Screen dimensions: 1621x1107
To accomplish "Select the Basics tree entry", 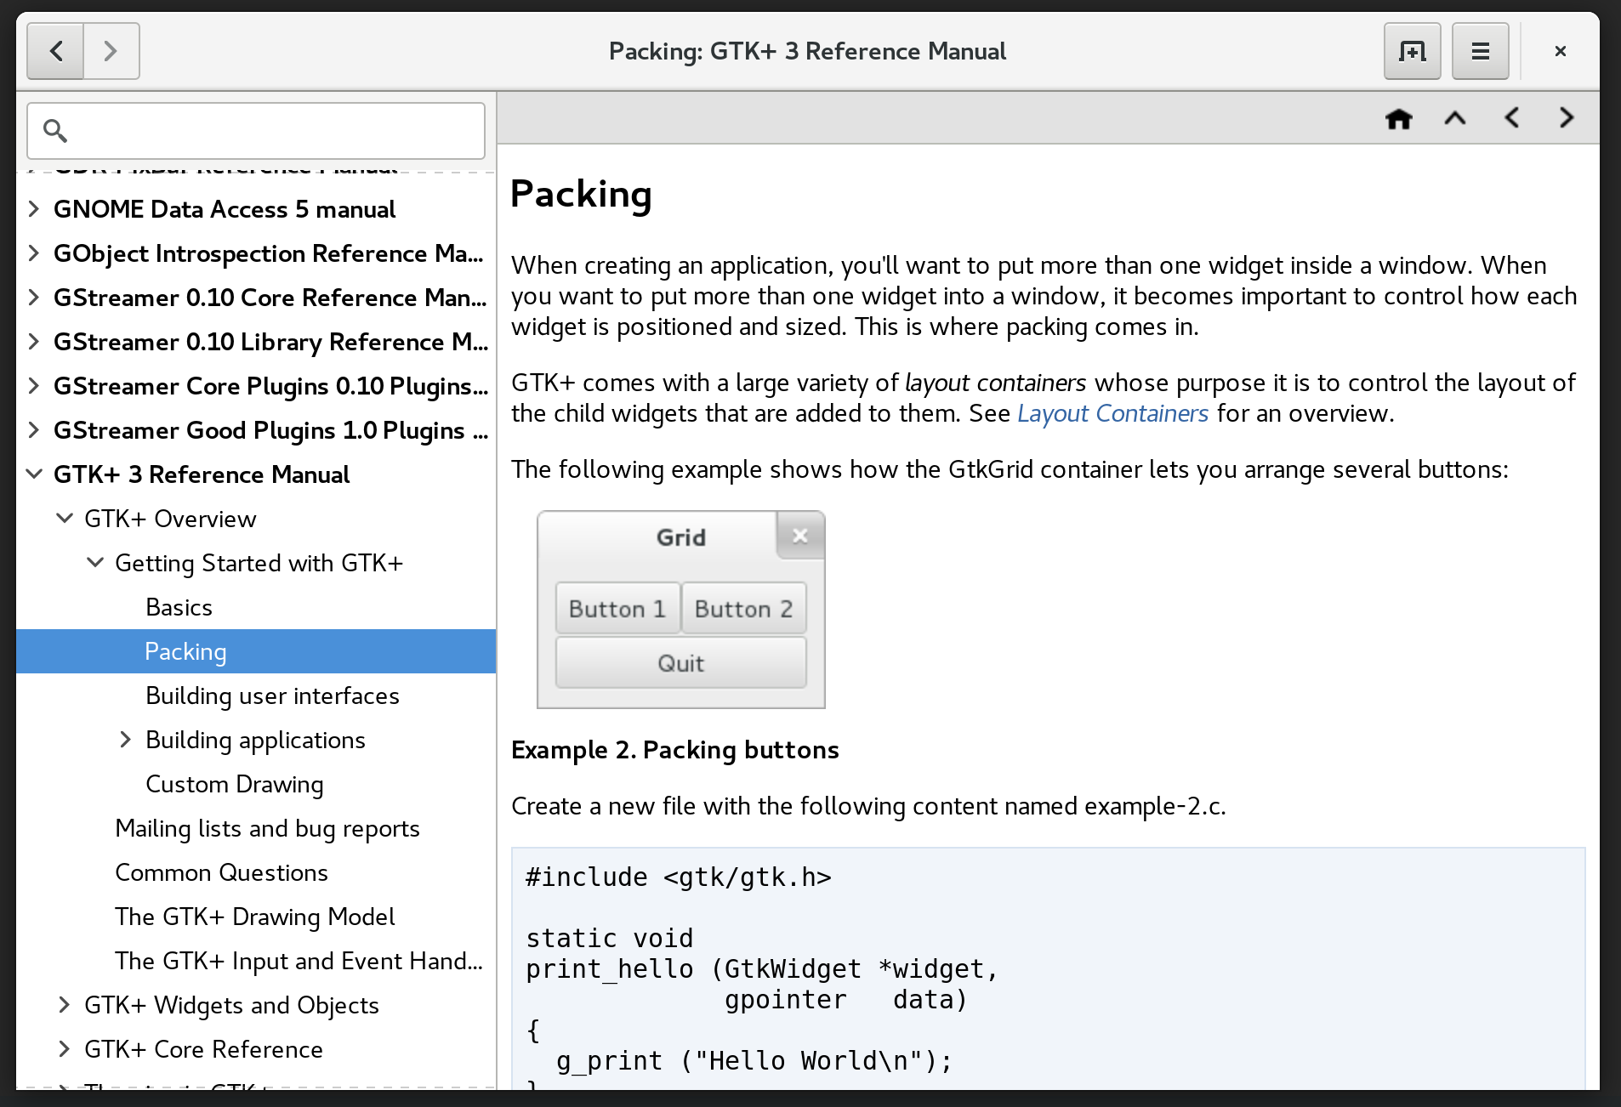I will point(179,607).
